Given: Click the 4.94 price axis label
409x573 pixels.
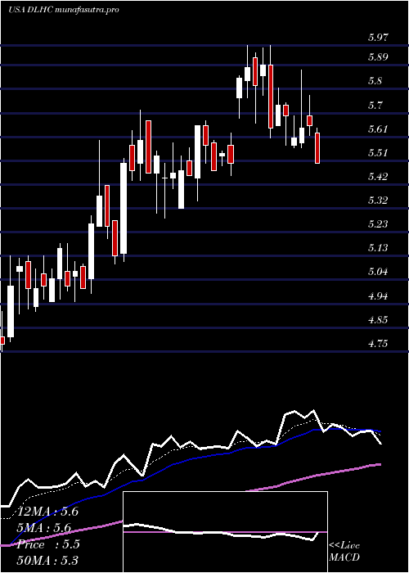Looking at the screenshot, I should point(379,296).
